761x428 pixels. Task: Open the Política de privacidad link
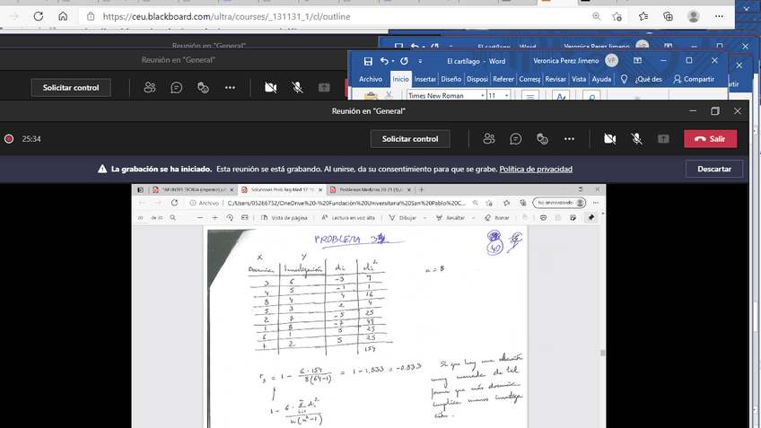point(536,169)
